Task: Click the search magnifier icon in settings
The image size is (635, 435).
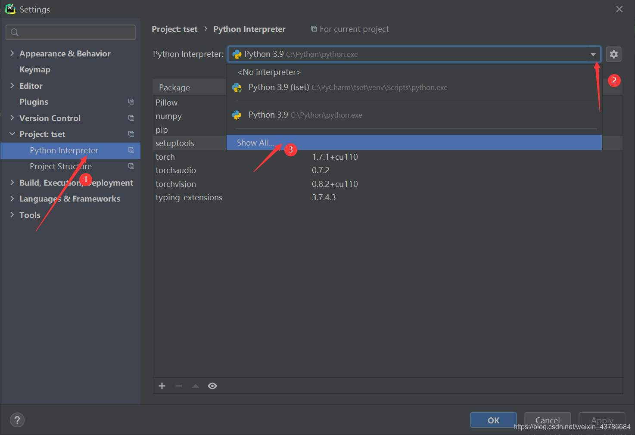Action: tap(15, 32)
